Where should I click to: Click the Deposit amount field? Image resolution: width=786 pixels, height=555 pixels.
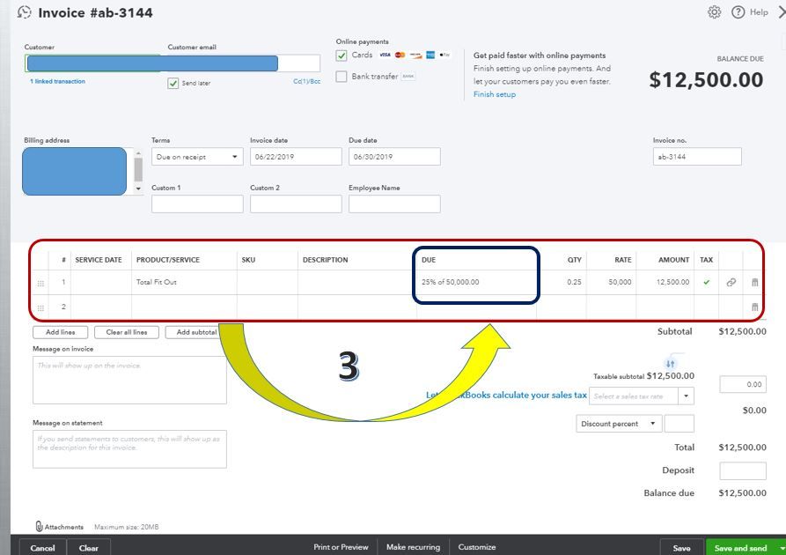click(x=743, y=470)
